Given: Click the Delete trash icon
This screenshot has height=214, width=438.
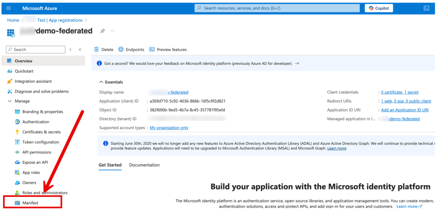Looking at the screenshot, I should pyautogui.click(x=97, y=50).
